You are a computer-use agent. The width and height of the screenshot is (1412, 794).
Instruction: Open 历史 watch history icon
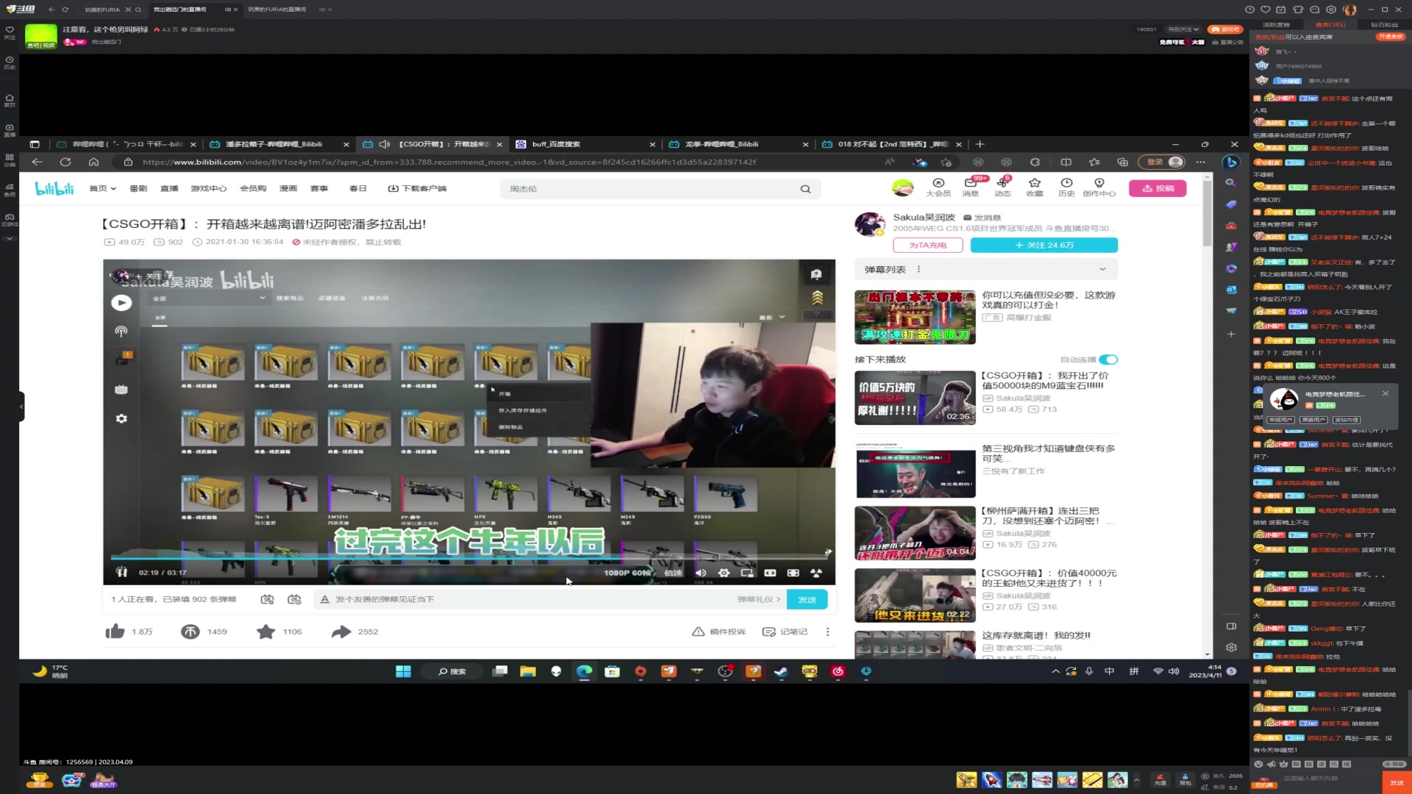point(1066,187)
